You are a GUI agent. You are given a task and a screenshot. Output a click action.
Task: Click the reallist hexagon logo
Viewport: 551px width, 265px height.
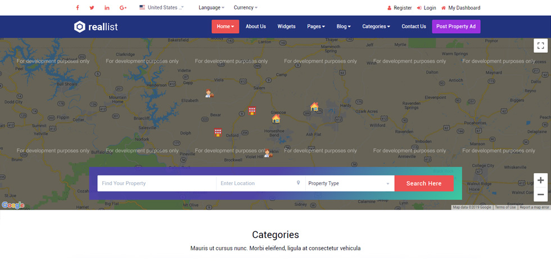pos(80,26)
